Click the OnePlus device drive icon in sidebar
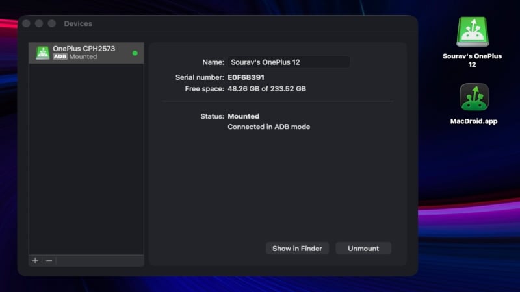The width and height of the screenshot is (520, 292). pos(42,53)
